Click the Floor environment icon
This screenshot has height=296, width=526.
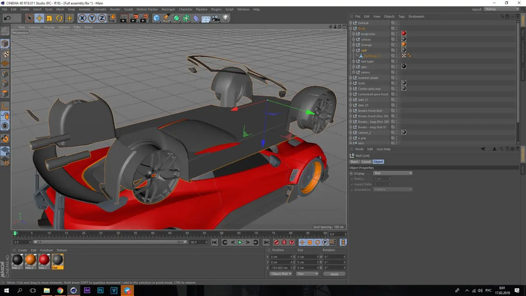coord(206,18)
